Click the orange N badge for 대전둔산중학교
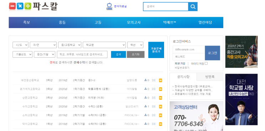265x131 pixels. (160, 80)
